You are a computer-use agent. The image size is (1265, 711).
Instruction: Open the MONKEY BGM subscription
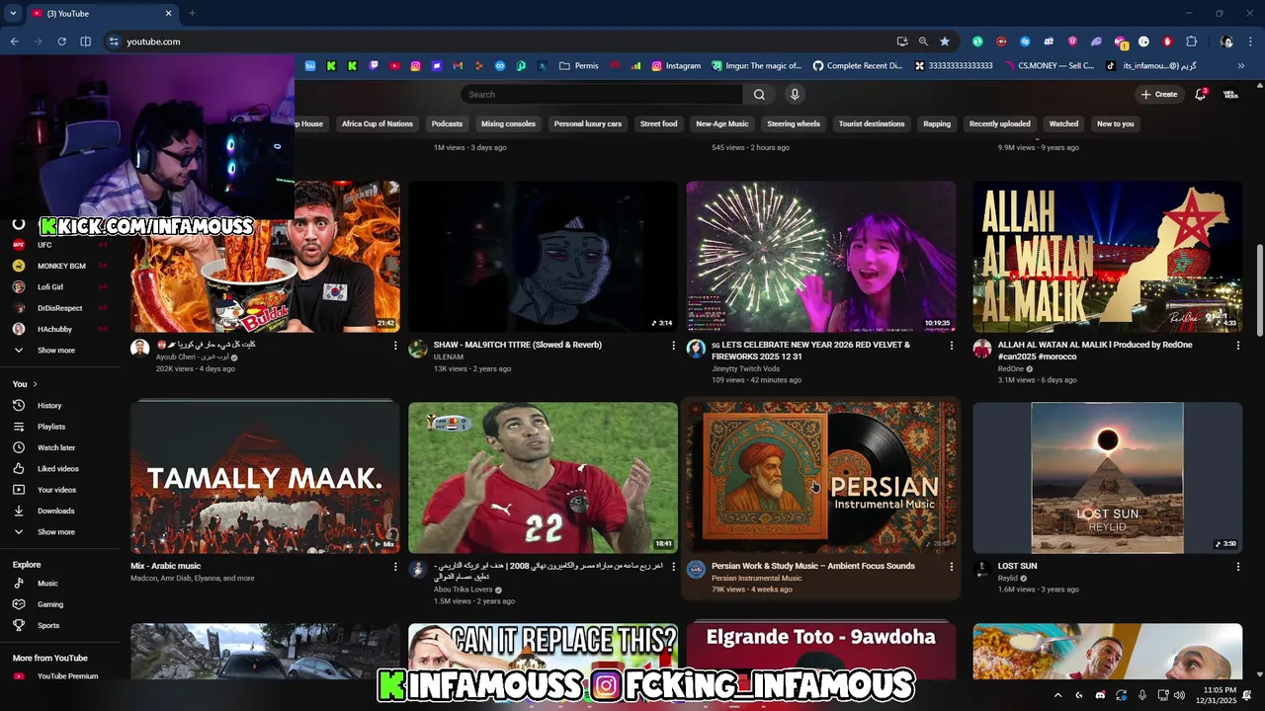(x=61, y=267)
